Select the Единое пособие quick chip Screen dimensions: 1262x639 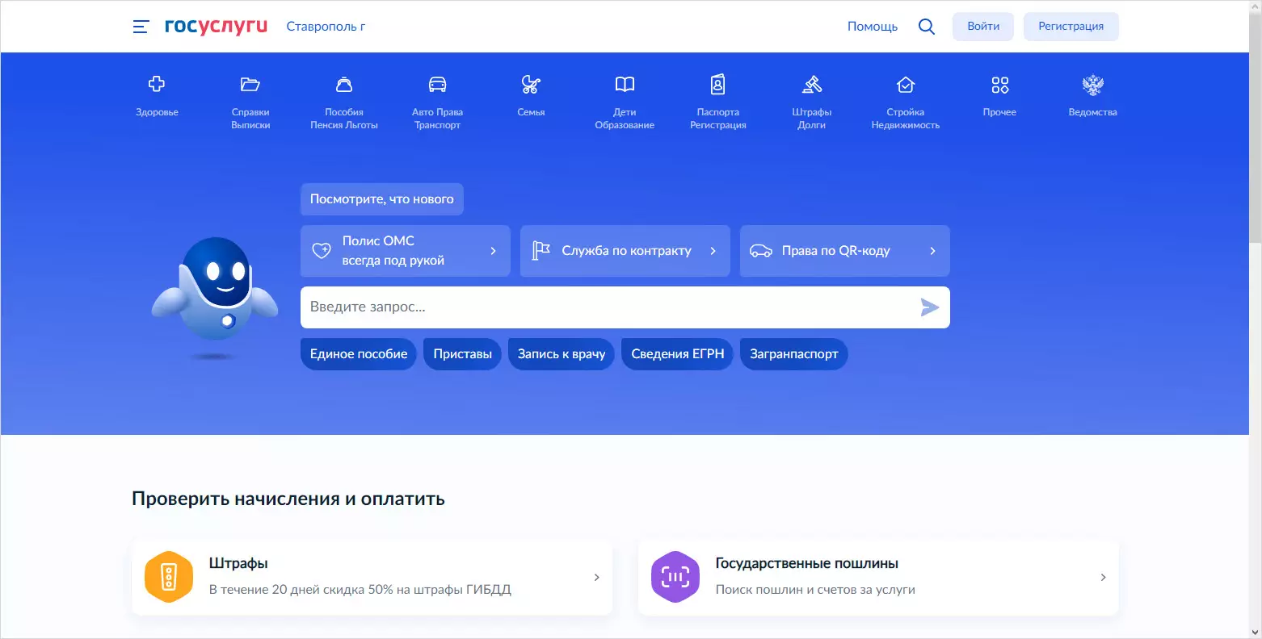pyautogui.click(x=359, y=354)
